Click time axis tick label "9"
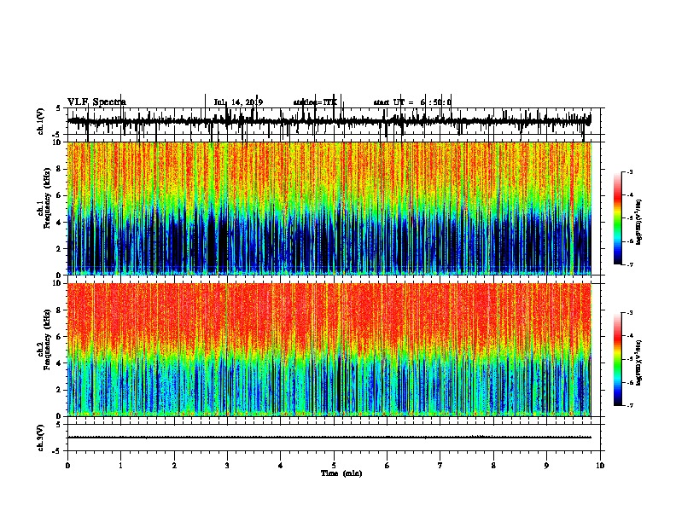This screenshot has width=676, height=522. coord(546,466)
